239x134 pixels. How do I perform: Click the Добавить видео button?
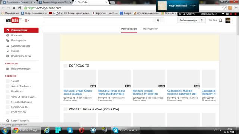[188, 20]
